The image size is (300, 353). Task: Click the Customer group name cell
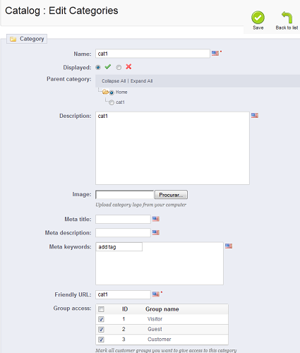coord(160,340)
